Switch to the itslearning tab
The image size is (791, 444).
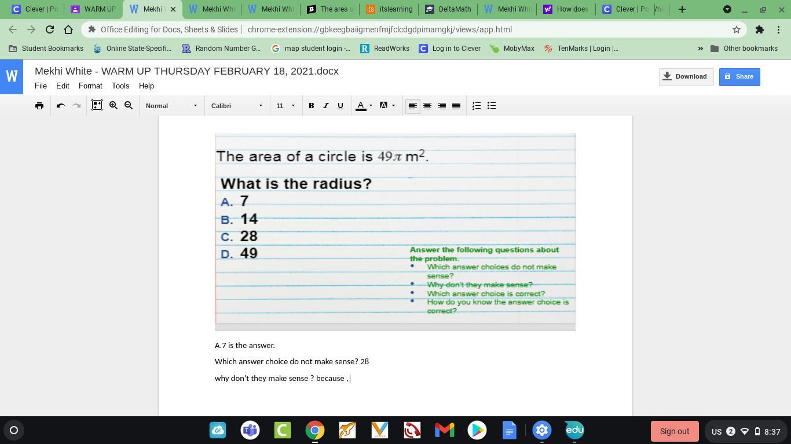click(389, 9)
